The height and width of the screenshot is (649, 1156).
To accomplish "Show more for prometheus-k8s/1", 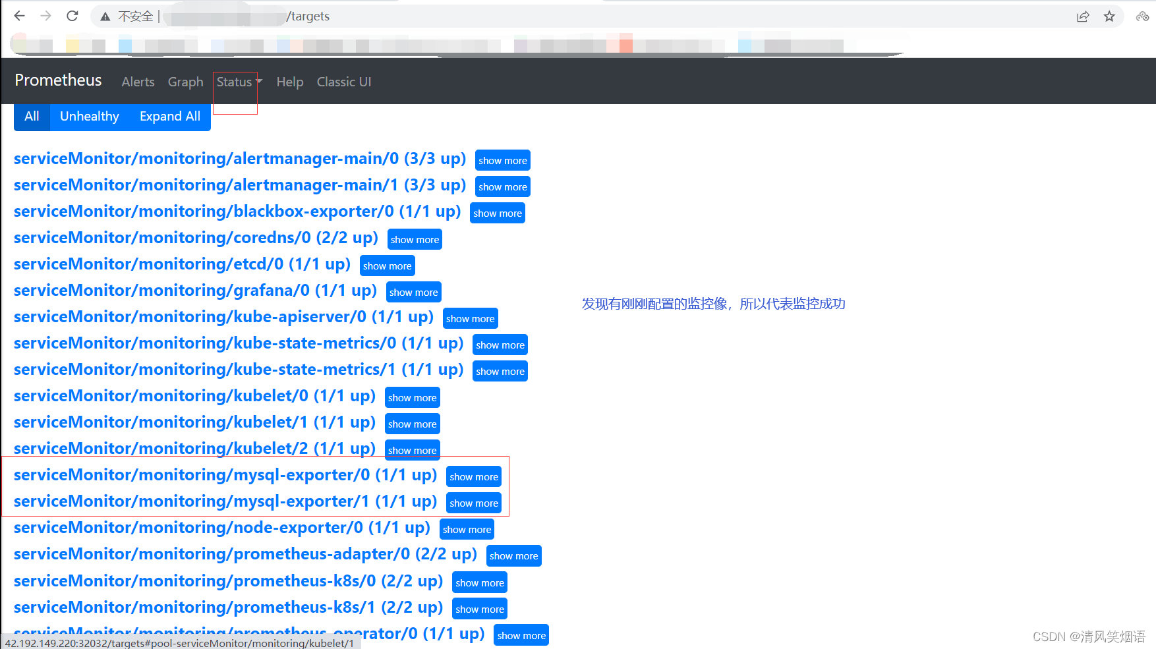I will tap(480, 609).
